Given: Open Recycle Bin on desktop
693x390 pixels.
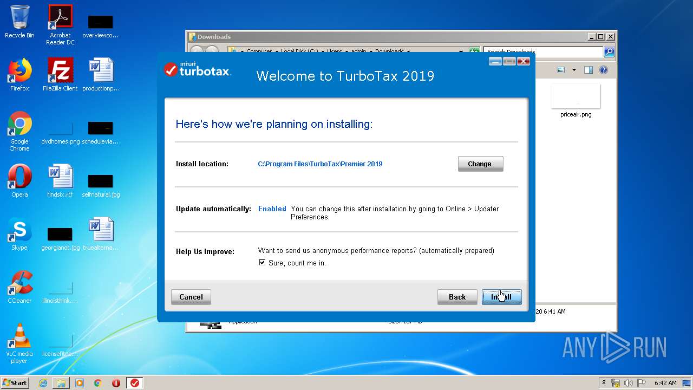Looking at the screenshot, I should (19, 22).
